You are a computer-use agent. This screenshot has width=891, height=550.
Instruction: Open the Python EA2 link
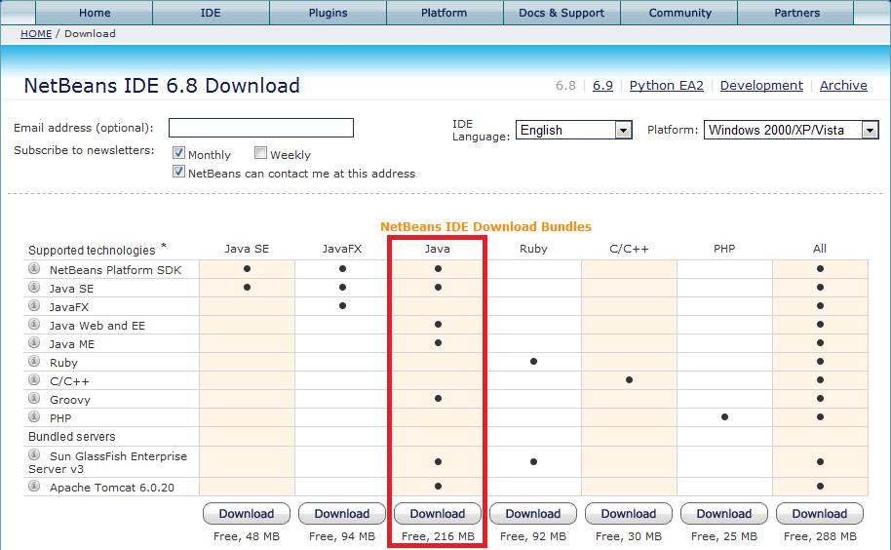point(667,86)
